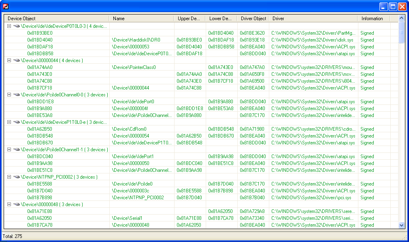This screenshot has height=242, width=409.
Task: Collapse the \Device\00000048 tree node
Action: (9, 204)
